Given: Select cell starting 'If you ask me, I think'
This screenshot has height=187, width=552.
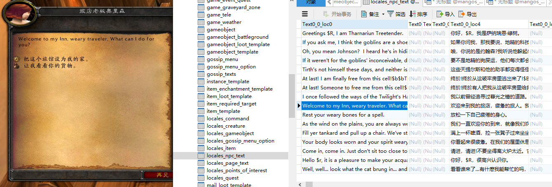Looking at the screenshot, I should click(354, 42).
